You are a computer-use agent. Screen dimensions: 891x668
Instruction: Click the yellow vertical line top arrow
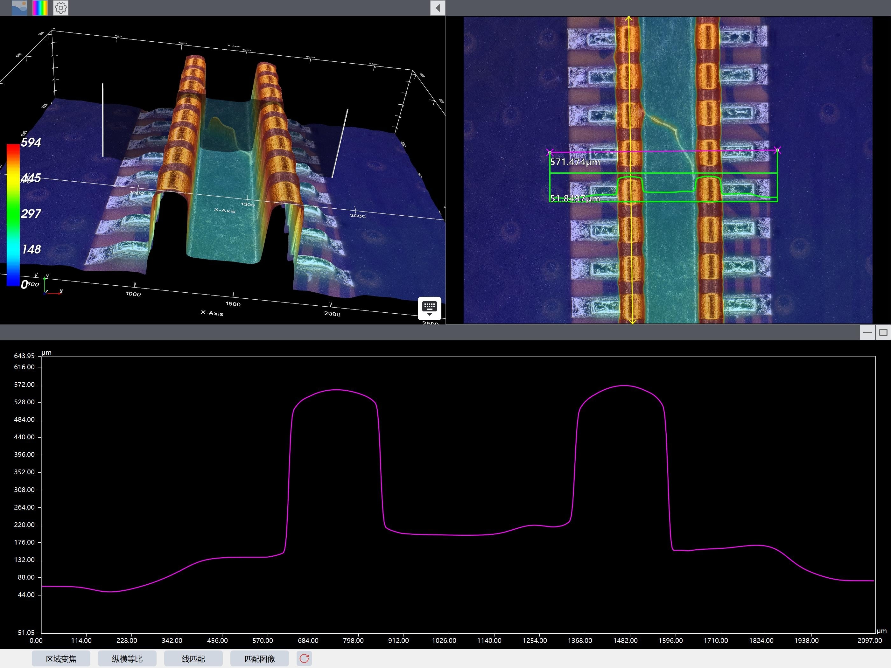pos(629,18)
